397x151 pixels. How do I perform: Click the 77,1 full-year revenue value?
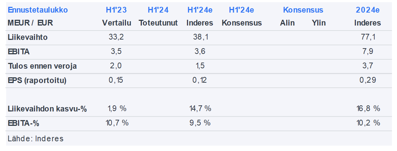coord(367,37)
